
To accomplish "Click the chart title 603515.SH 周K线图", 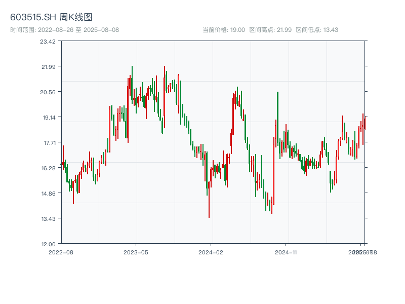I will click(51, 17).
